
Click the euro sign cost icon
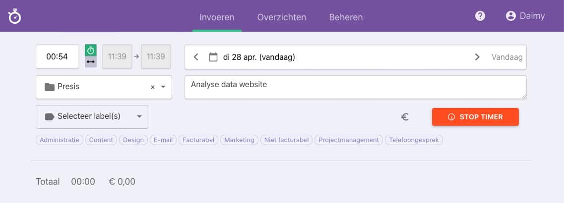(405, 117)
